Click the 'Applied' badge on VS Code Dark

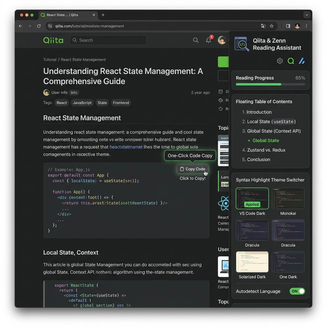(252, 205)
